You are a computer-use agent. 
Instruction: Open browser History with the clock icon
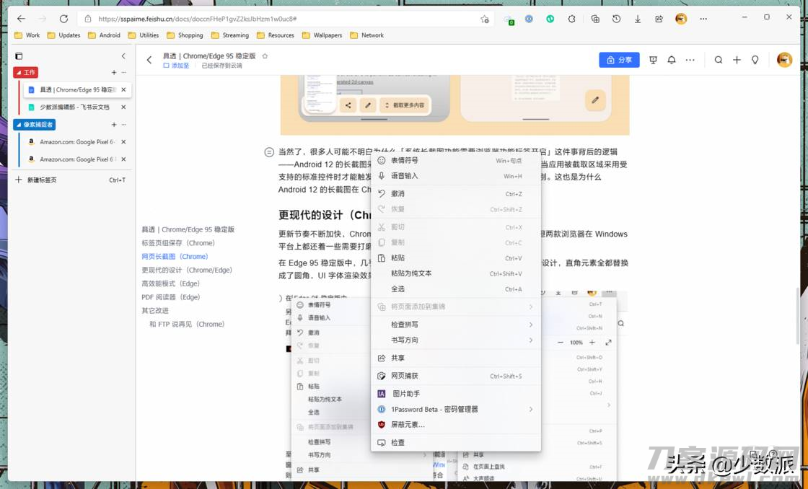[x=616, y=19]
